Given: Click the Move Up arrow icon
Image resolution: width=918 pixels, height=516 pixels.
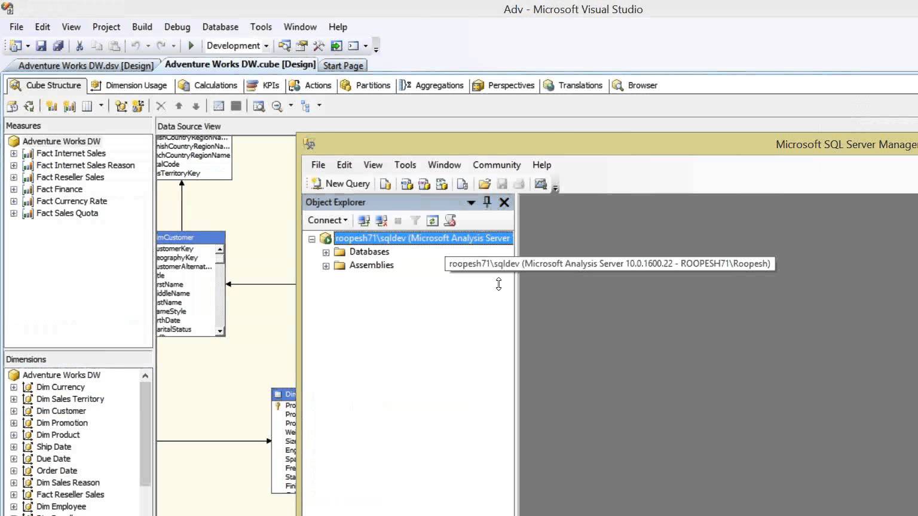Looking at the screenshot, I should pos(178,106).
